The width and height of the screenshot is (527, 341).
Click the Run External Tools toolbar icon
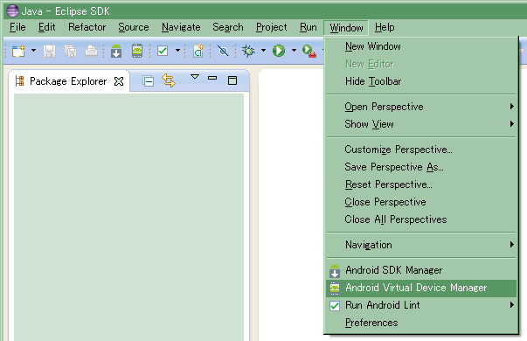click(x=309, y=51)
